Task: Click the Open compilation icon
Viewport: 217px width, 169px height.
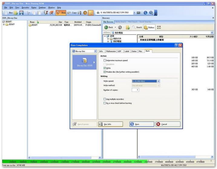Action: tap(16, 13)
